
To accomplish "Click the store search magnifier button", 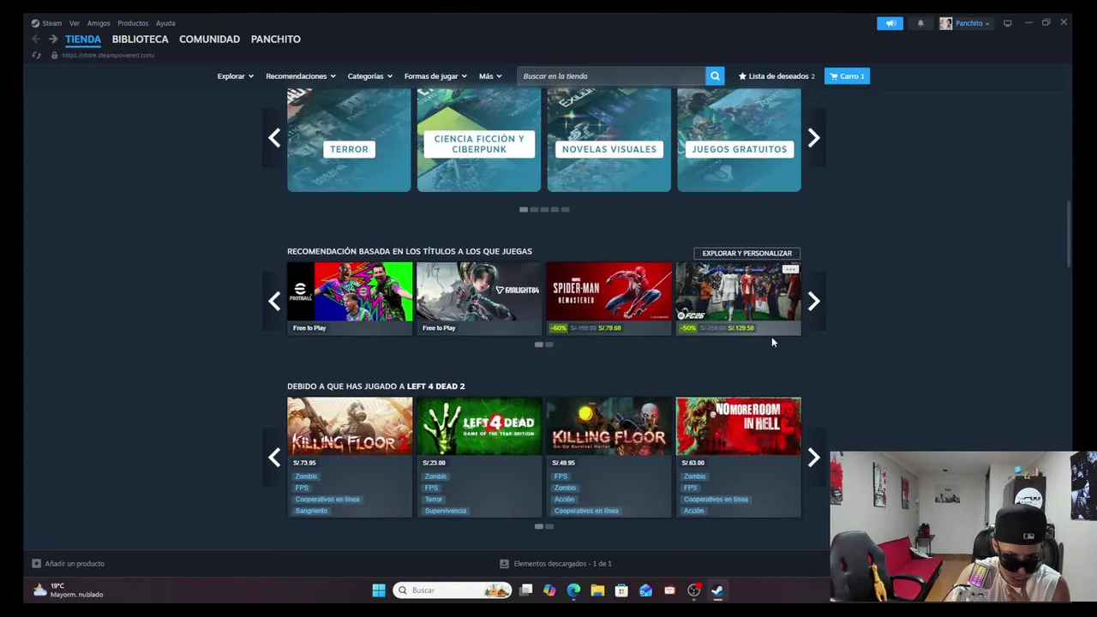I will [715, 76].
